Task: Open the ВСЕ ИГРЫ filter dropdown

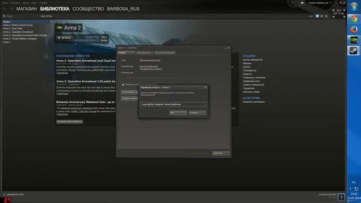Action: [46, 16]
